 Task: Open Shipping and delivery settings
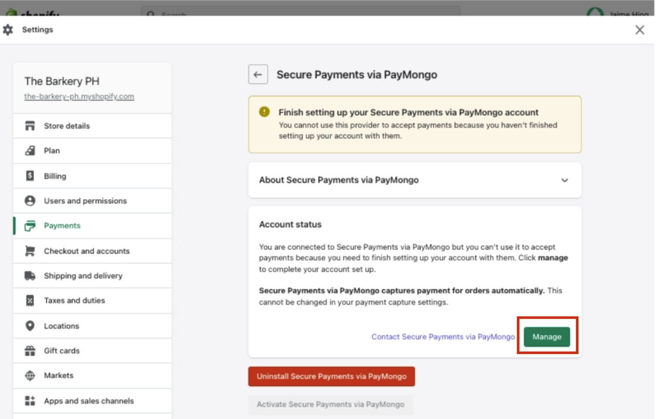[x=92, y=276]
